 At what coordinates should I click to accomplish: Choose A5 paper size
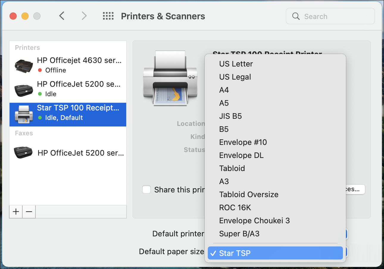[x=275, y=103]
